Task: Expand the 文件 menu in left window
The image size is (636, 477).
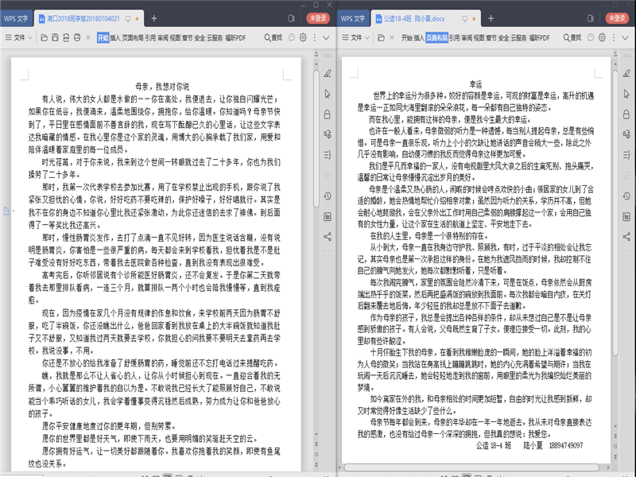Action: point(17,37)
